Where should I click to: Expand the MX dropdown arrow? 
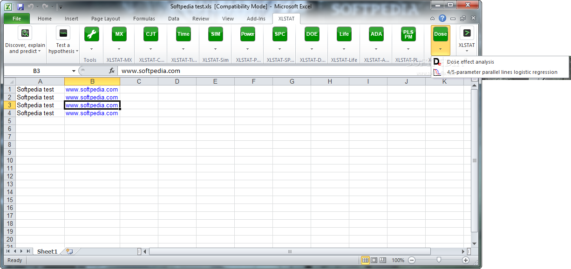(x=119, y=49)
